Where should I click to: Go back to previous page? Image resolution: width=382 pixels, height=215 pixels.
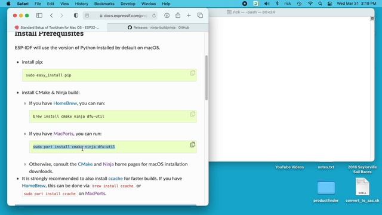coord(51,16)
